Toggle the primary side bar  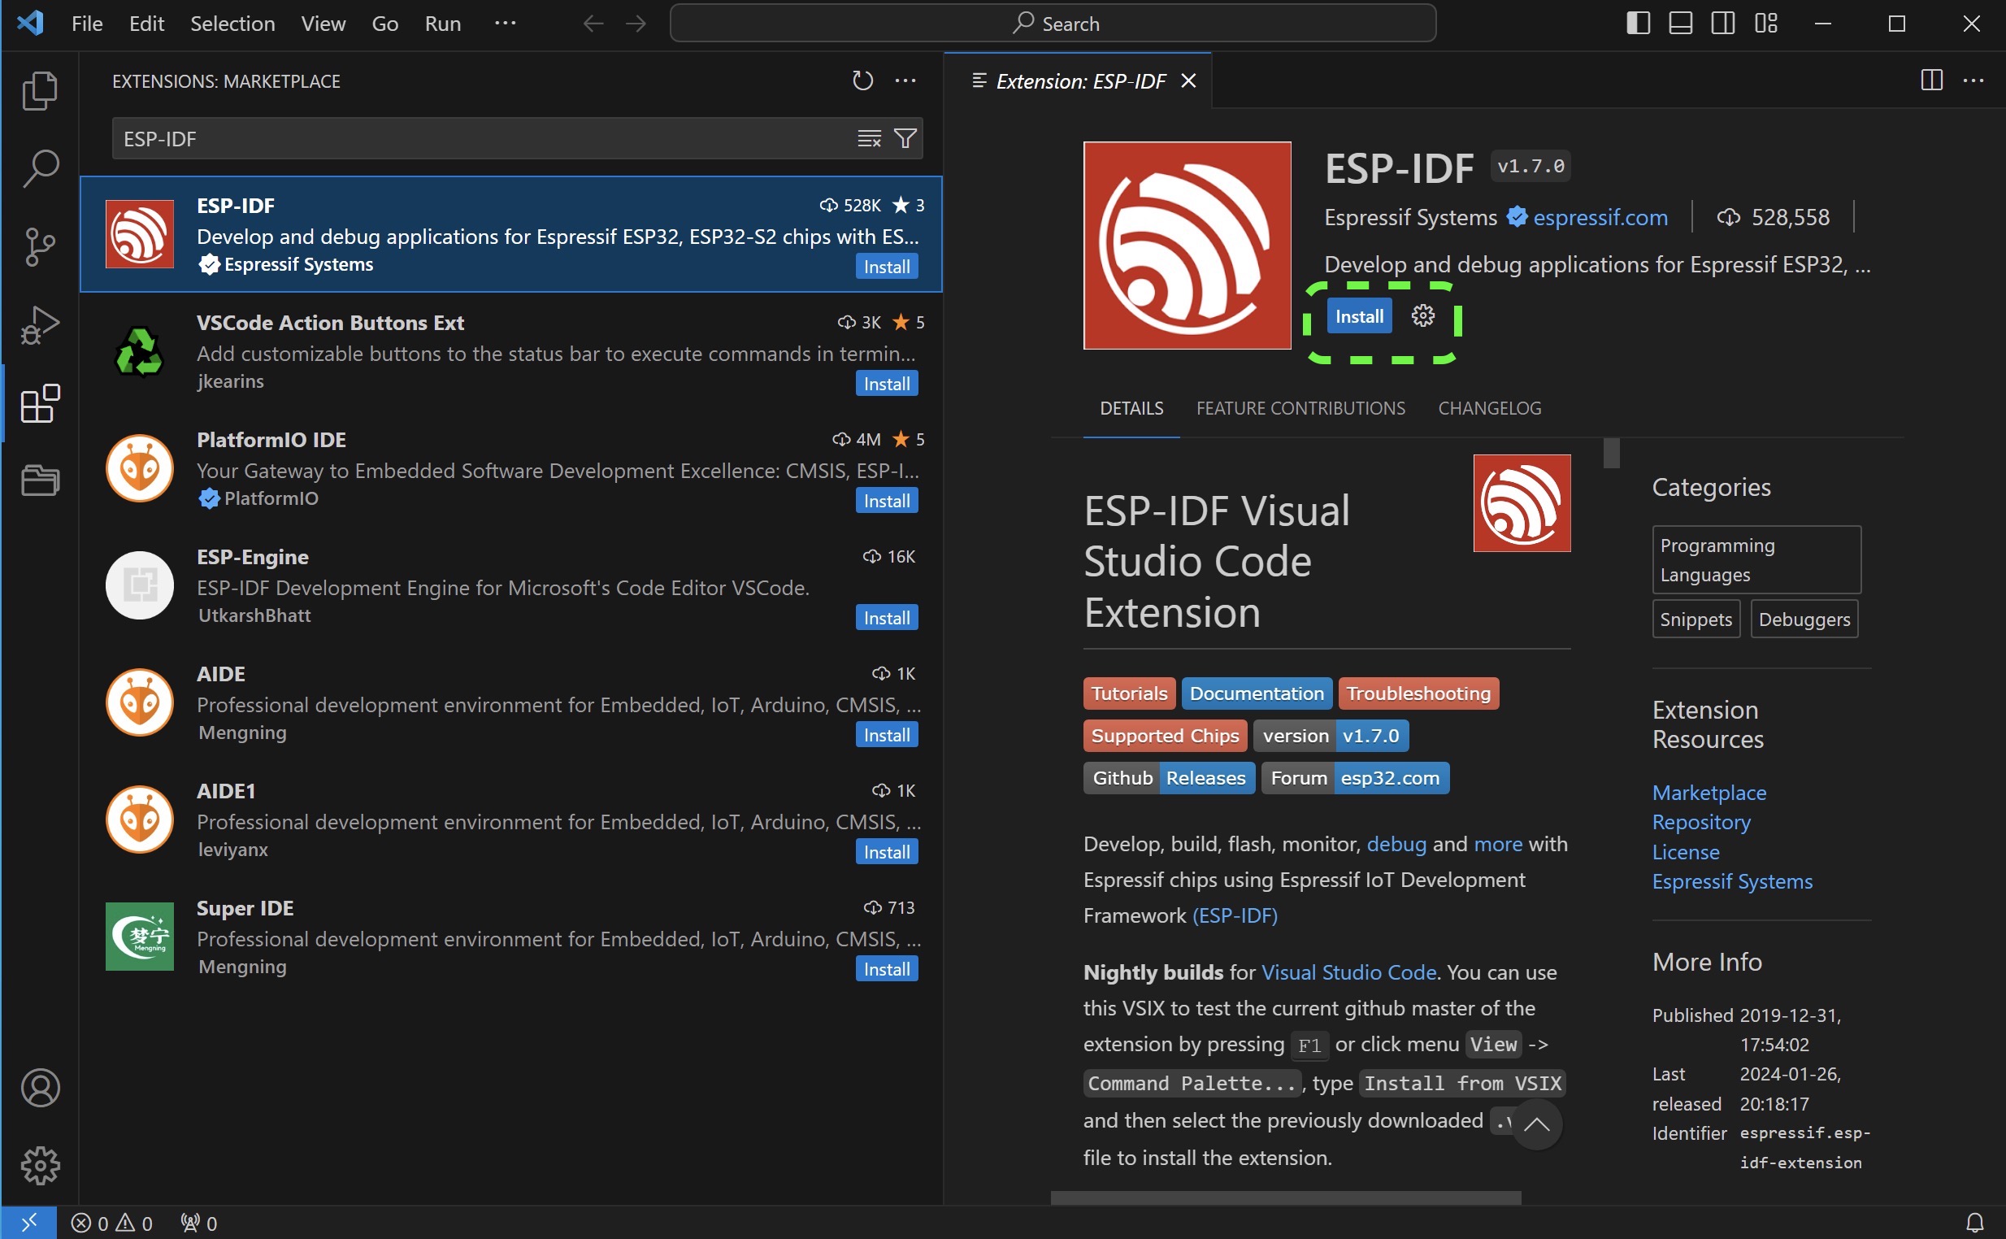1638,23
